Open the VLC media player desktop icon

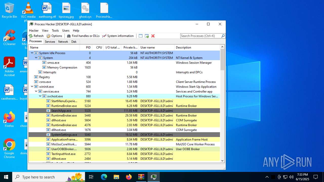(28, 11)
